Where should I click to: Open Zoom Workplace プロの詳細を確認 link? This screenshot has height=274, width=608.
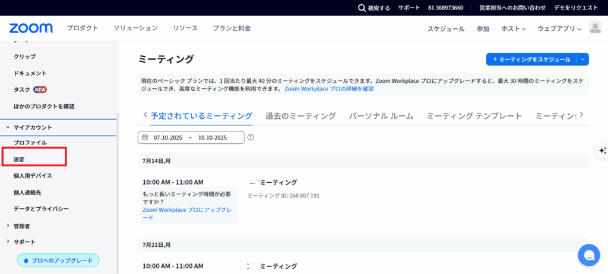point(329,89)
